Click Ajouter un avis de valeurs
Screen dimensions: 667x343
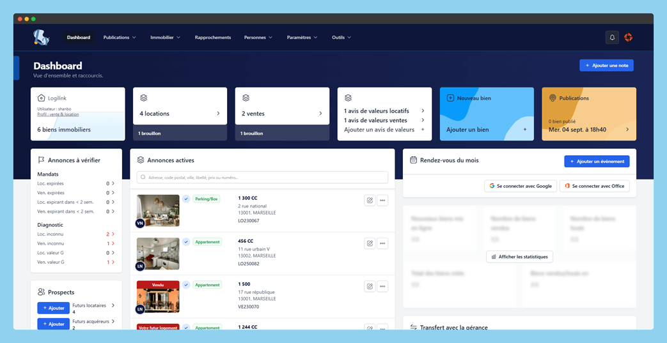click(384, 130)
